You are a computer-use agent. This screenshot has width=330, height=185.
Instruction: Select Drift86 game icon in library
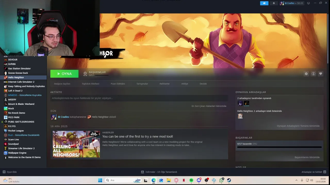6,64
